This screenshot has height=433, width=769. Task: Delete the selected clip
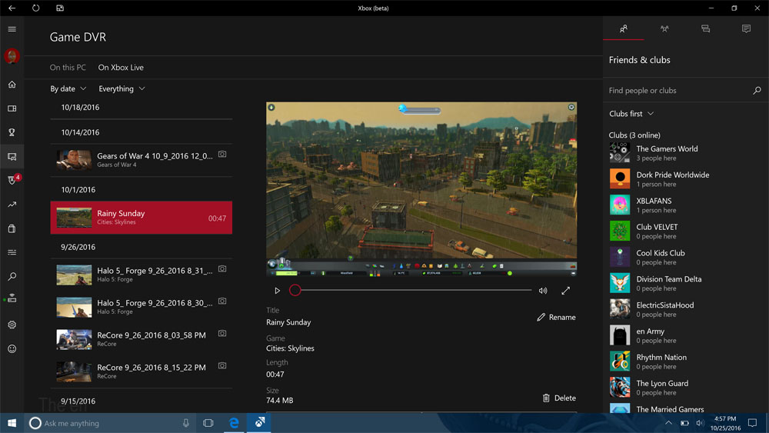coord(559,398)
